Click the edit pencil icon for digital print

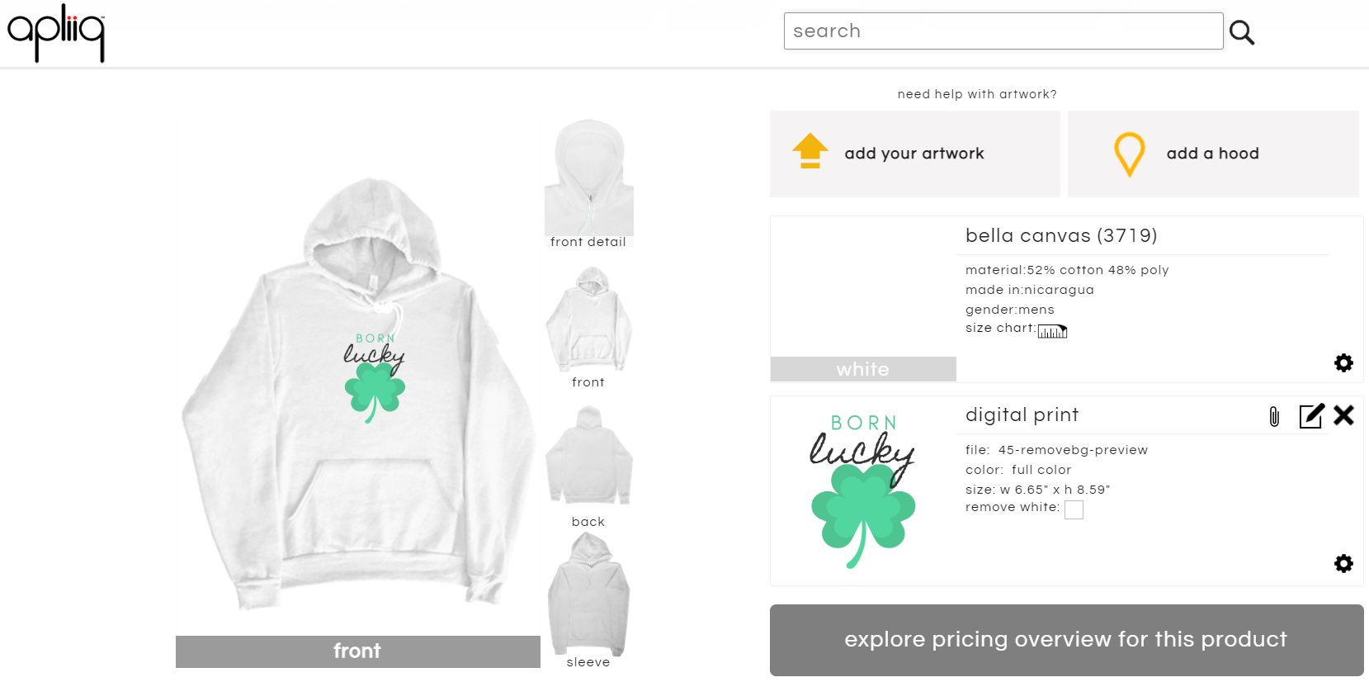pos(1311,416)
